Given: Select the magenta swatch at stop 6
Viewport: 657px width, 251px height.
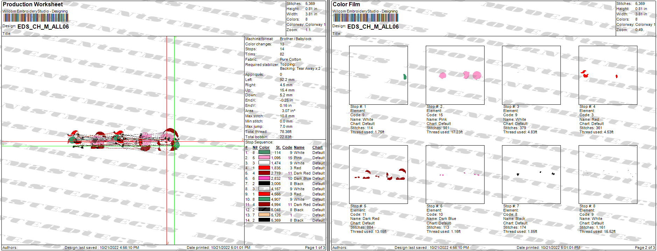Looking at the screenshot, I should point(264,178).
